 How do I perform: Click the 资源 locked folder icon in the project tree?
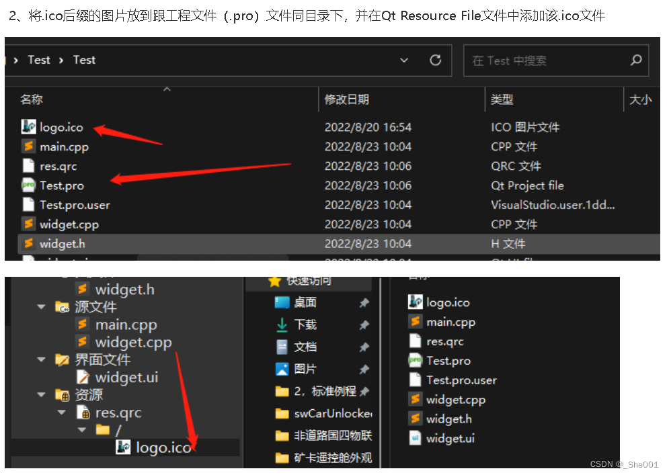(x=62, y=395)
